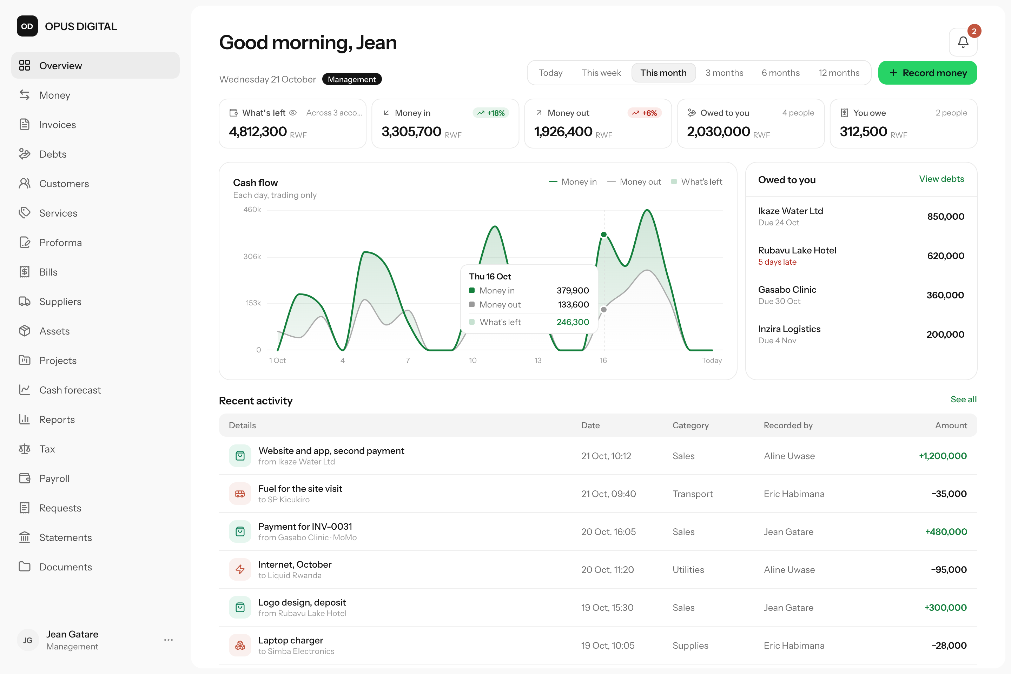The width and height of the screenshot is (1011, 674).
Task: Toggle the What's left eye visibility icon
Action: [293, 113]
